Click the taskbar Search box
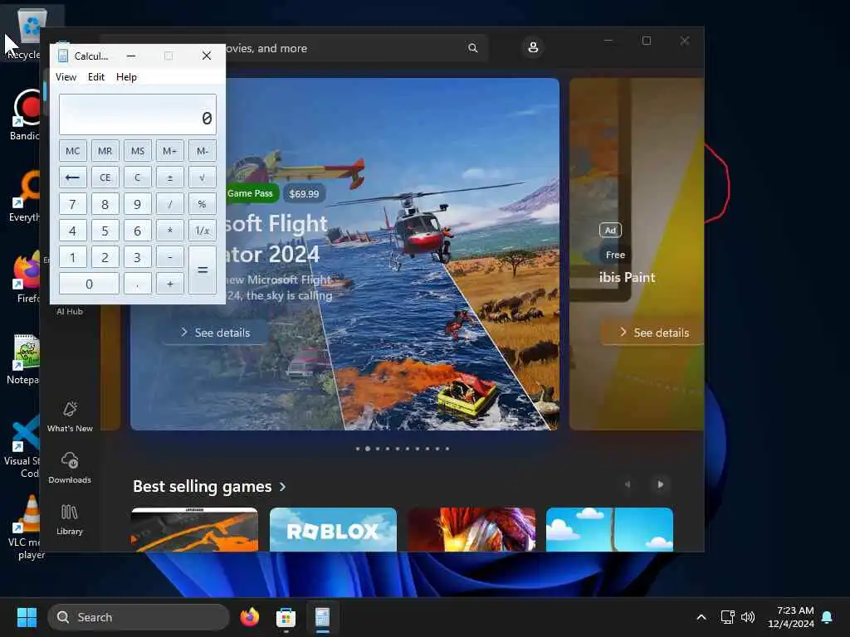This screenshot has height=637, width=850. coord(139,617)
